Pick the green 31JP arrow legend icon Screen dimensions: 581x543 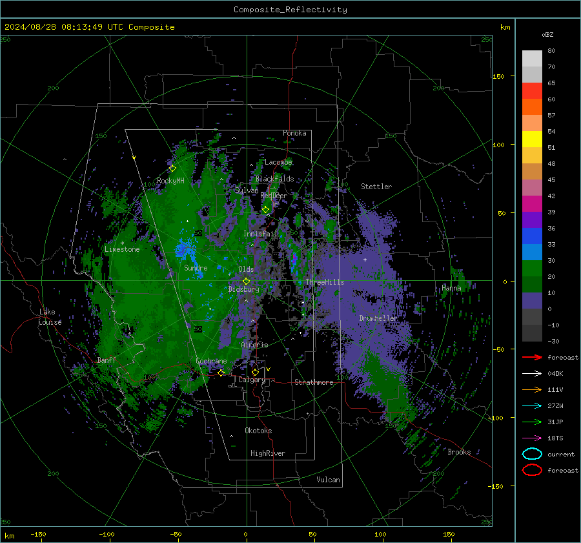532,422
